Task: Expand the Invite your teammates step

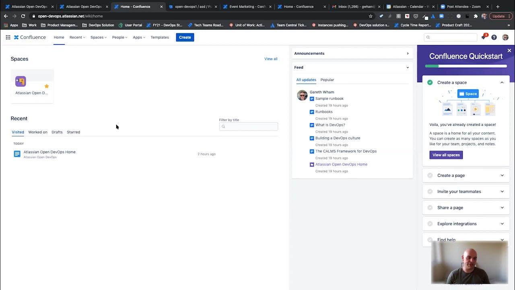Action: (466, 191)
